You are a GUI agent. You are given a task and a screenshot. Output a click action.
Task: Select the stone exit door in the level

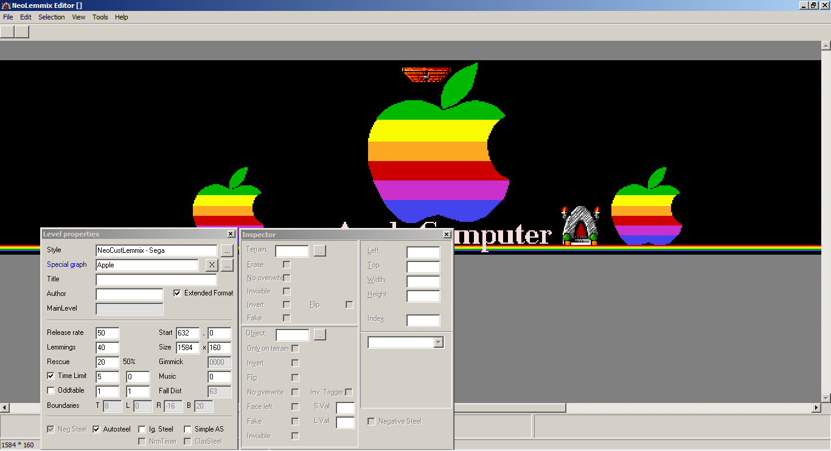pos(581,226)
